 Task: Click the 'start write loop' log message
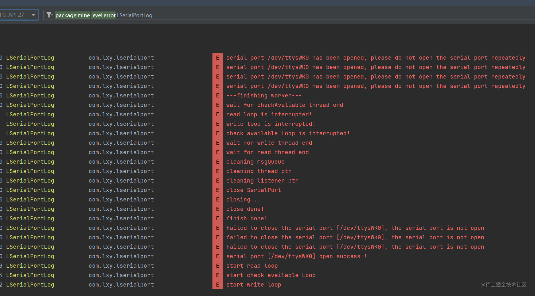point(254,285)
